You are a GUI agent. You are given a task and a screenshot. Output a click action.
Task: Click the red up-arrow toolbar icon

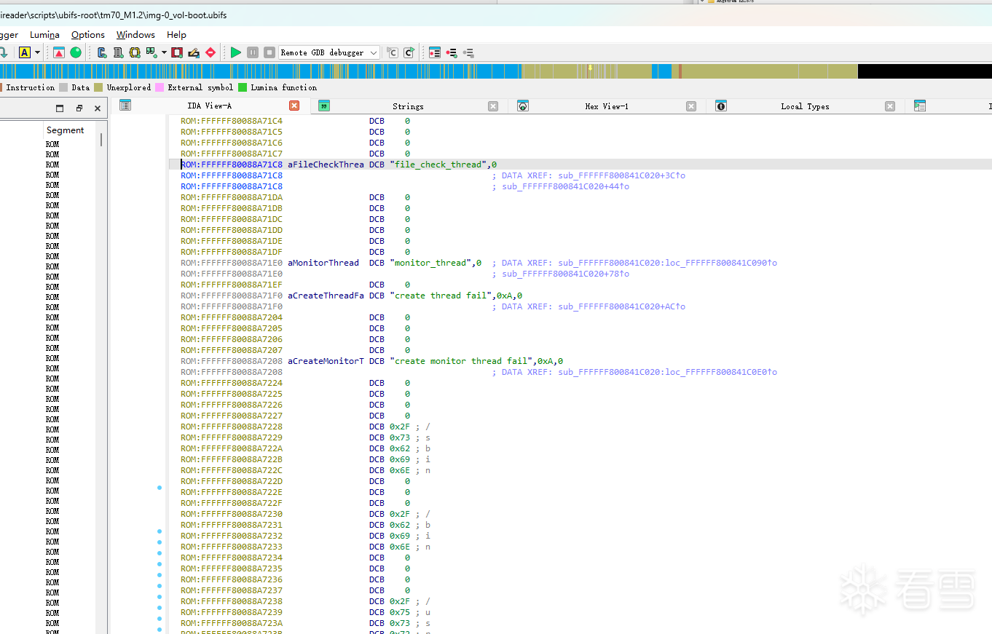coord(59,52)
